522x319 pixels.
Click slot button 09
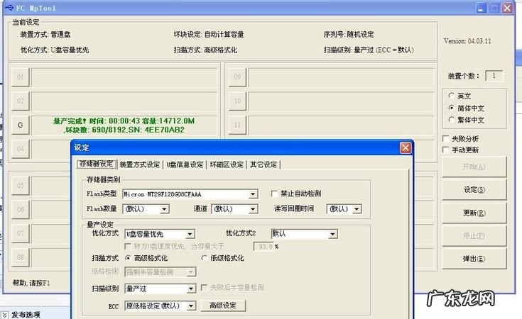click(237, 77)
